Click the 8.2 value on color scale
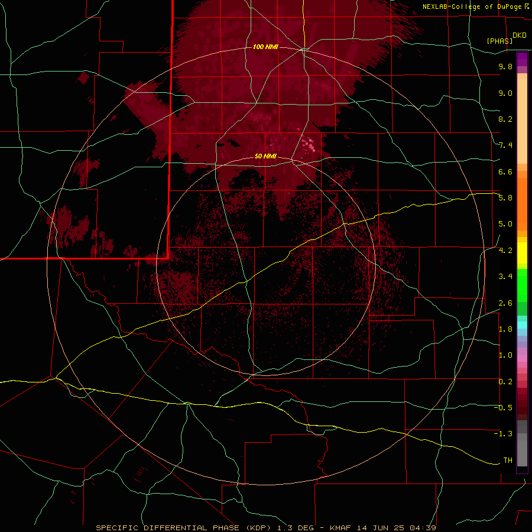Viewport: 532px width, 532px height. (x=505, y=119)
